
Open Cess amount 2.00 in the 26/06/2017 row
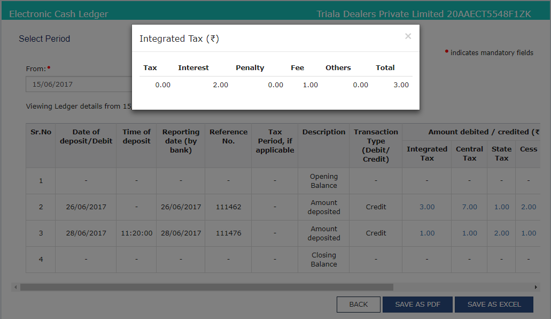tap(528, 207)
